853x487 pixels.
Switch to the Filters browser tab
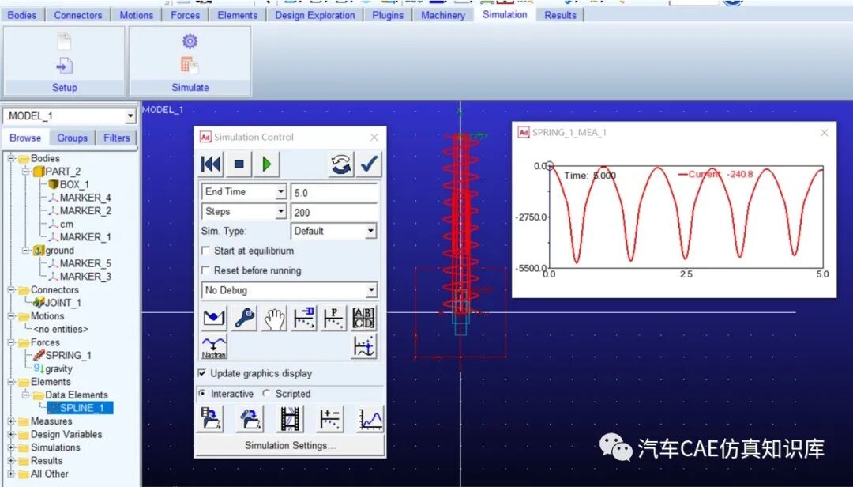click(116, 138)
